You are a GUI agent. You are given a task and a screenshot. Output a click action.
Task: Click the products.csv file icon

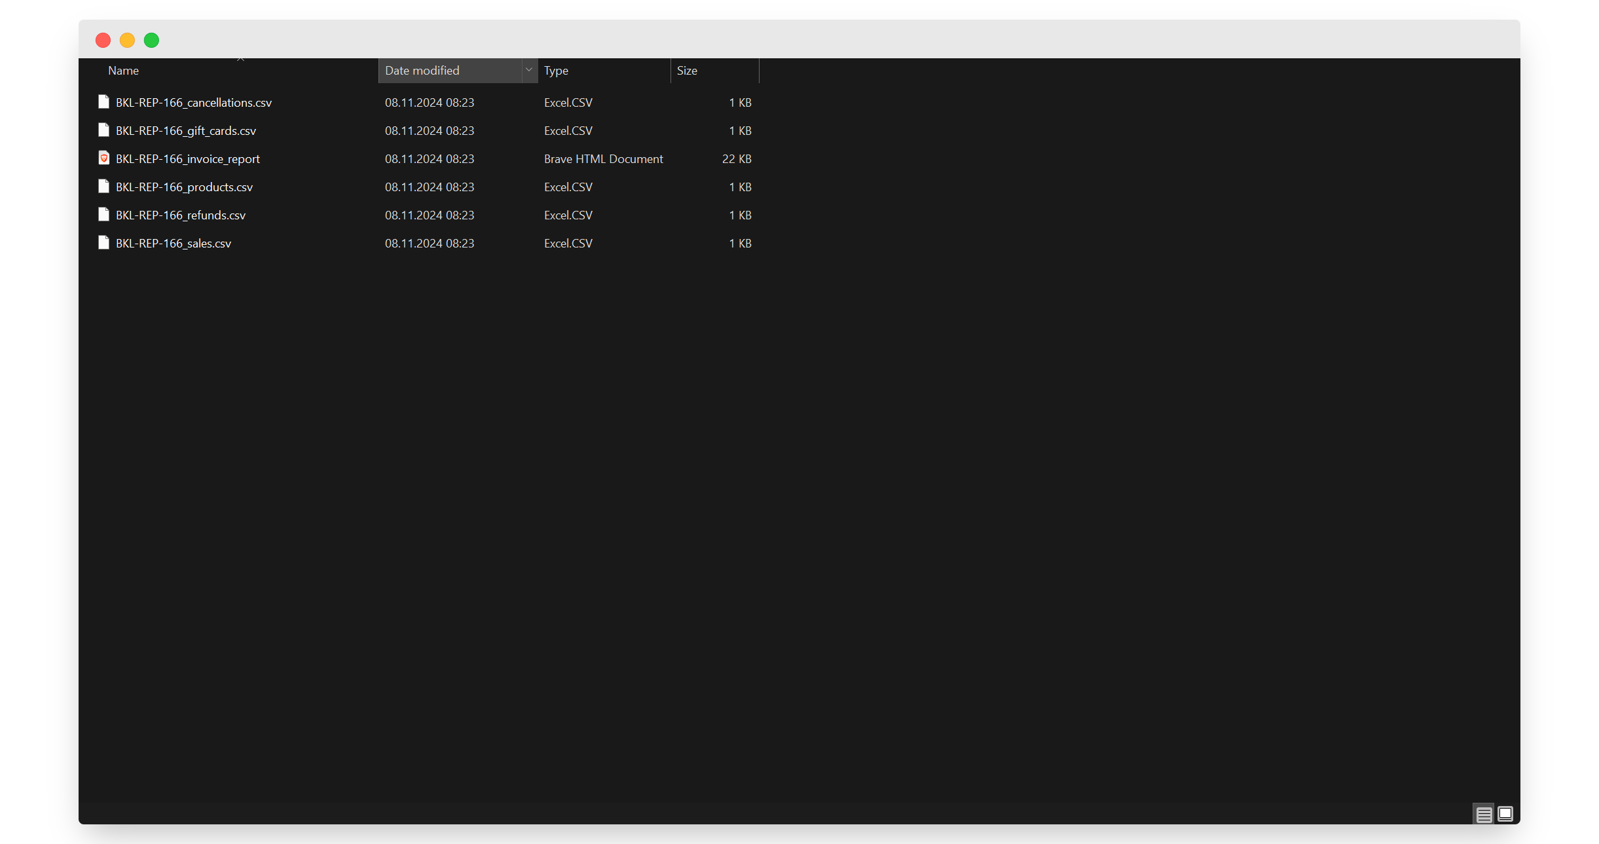pos(103,187)
